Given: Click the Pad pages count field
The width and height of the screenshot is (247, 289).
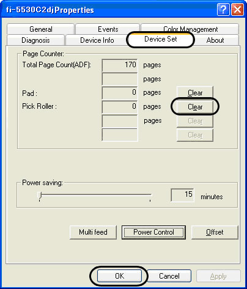Looking at the screenshot, I should (x=120, y=93).
